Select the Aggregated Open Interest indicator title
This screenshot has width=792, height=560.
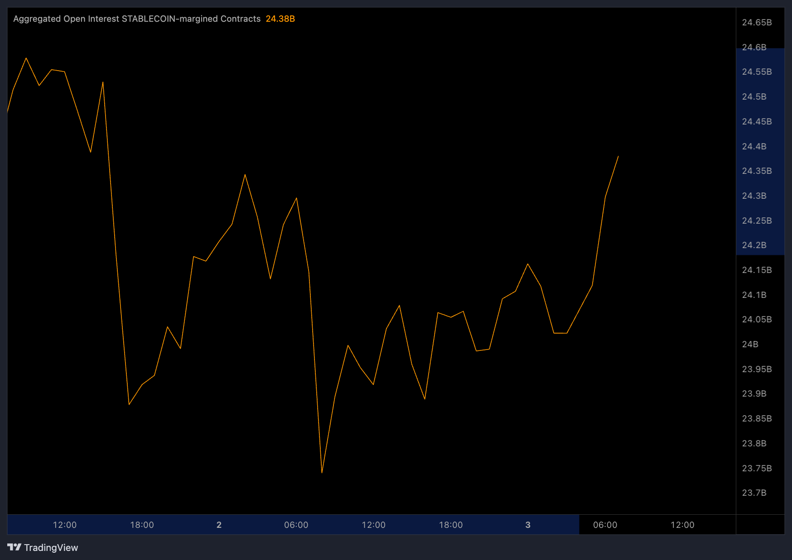coord(137,19)
